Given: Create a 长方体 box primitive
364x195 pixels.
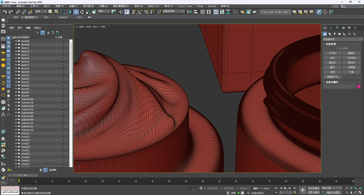Looking at the screenshot, I should (x=332, y=53).
